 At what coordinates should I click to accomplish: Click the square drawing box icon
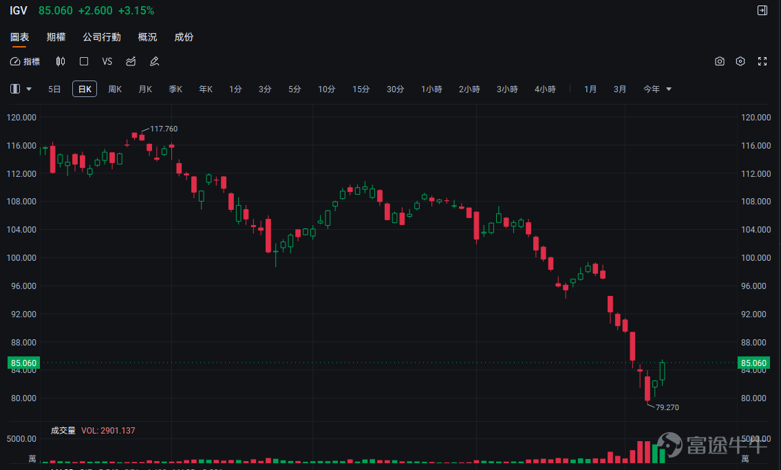tap(84, 61)
